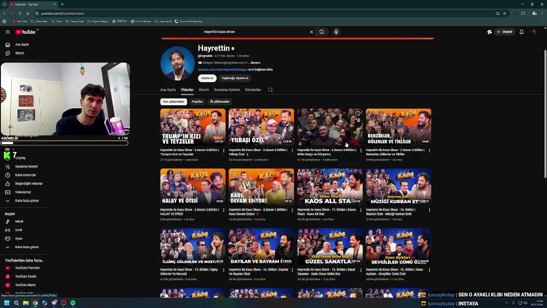Open options menu for Trump'ın Kızı video
The image size is (547, 308).
click(x=224, y=151)
